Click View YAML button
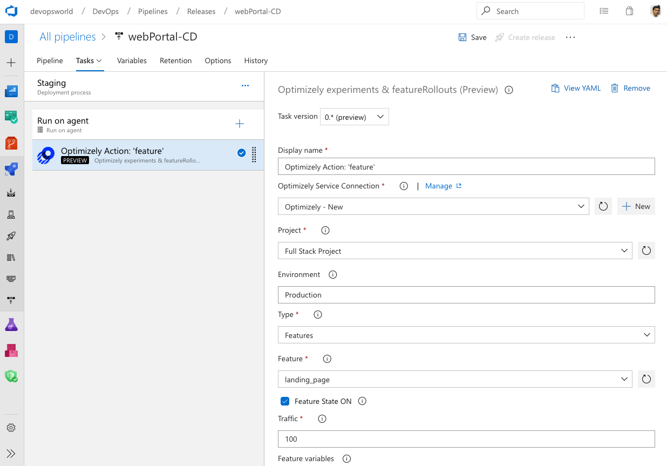Image resolution: width=667 pixels, height=466 pixels. tap(576, 89)
